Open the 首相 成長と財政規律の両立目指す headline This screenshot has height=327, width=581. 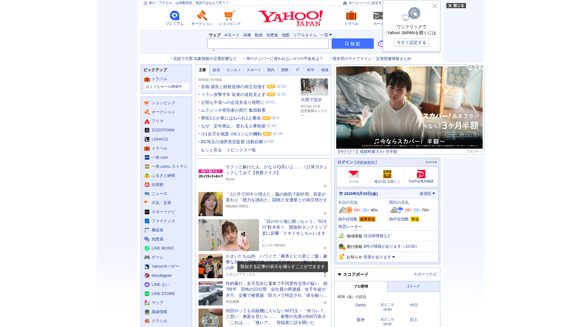click(233, 87)
